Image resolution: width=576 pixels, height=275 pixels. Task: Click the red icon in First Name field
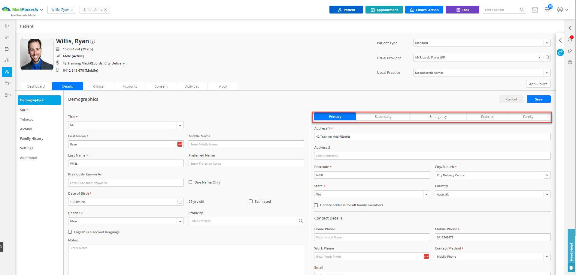tap(180, 144)
